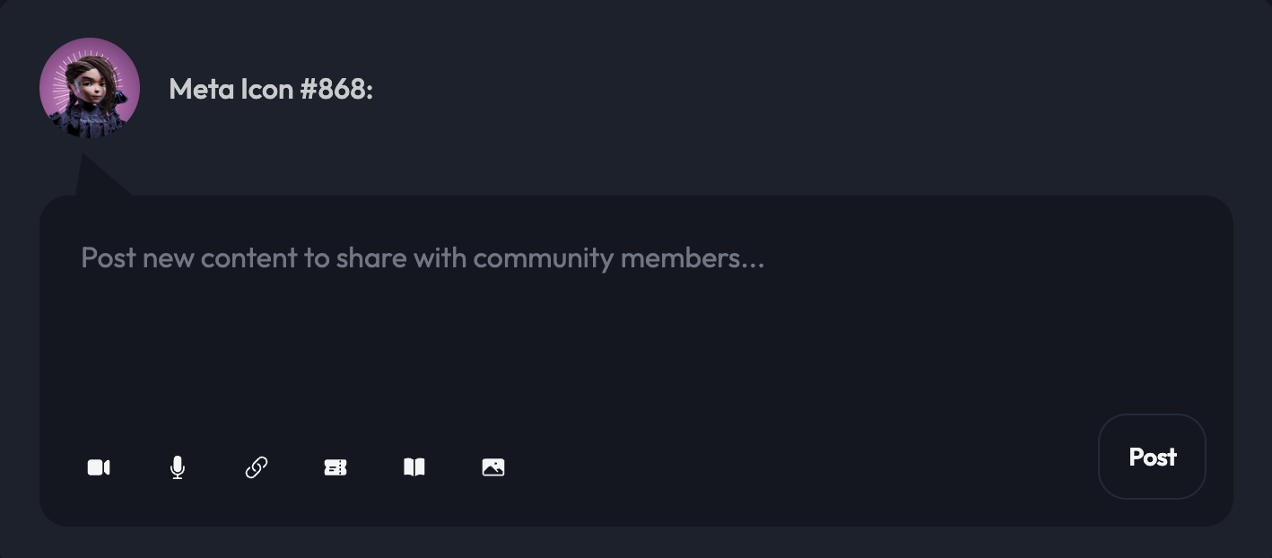
Task: Click the Post button
Action: pyautogui.click(x=1152, y=457)
